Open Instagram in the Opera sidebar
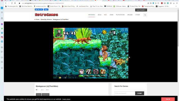 point(2,37)
